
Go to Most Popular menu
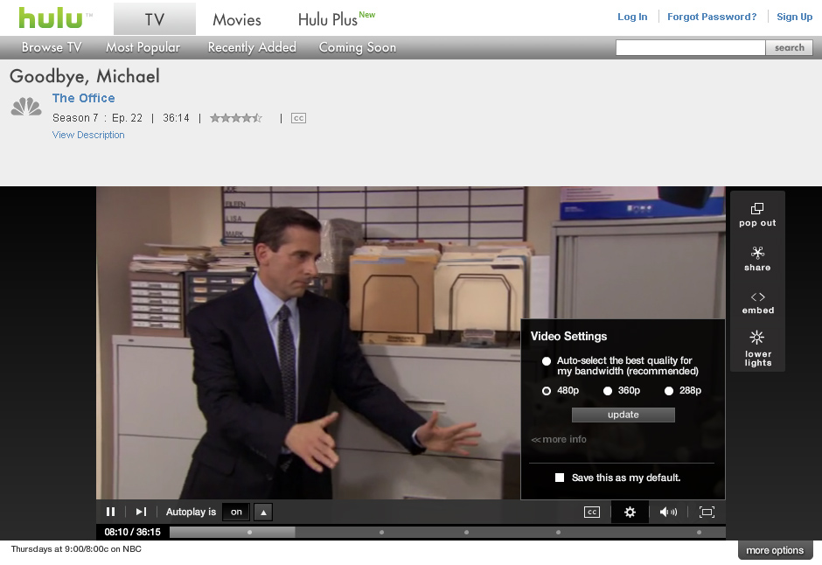tap(143, 47)
